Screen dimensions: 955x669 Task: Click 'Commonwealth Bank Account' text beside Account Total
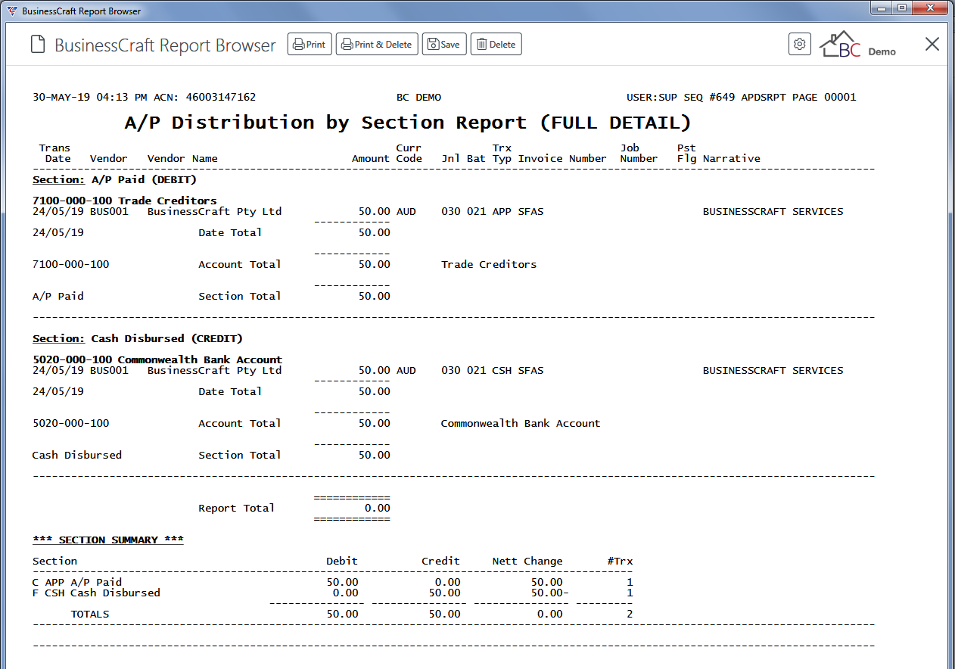(x=521, y=424)
